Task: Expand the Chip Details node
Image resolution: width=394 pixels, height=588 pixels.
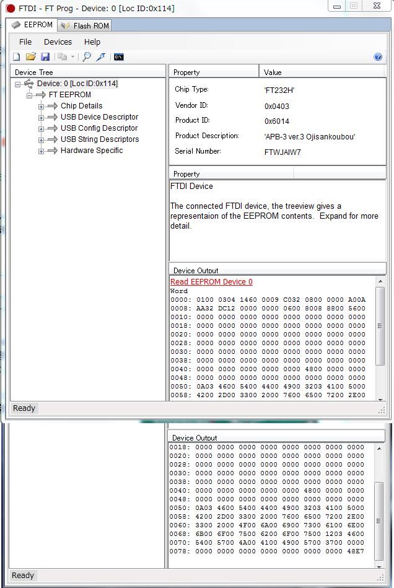Action: coord(42,107)
